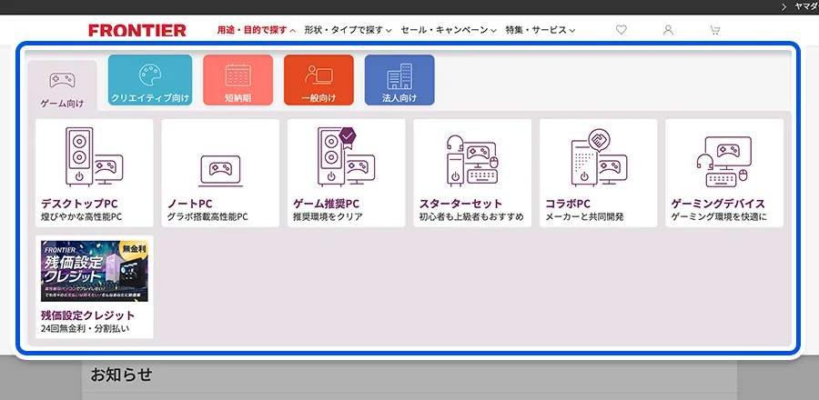Click the ヤマダ link in top bar

(806, 6)
